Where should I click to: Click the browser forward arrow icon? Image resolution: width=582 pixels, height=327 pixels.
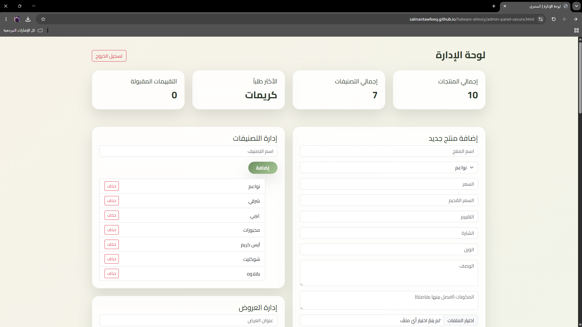(576, 19)
